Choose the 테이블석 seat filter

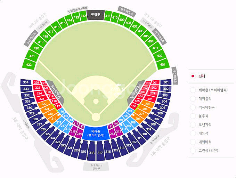pos(193,99)
